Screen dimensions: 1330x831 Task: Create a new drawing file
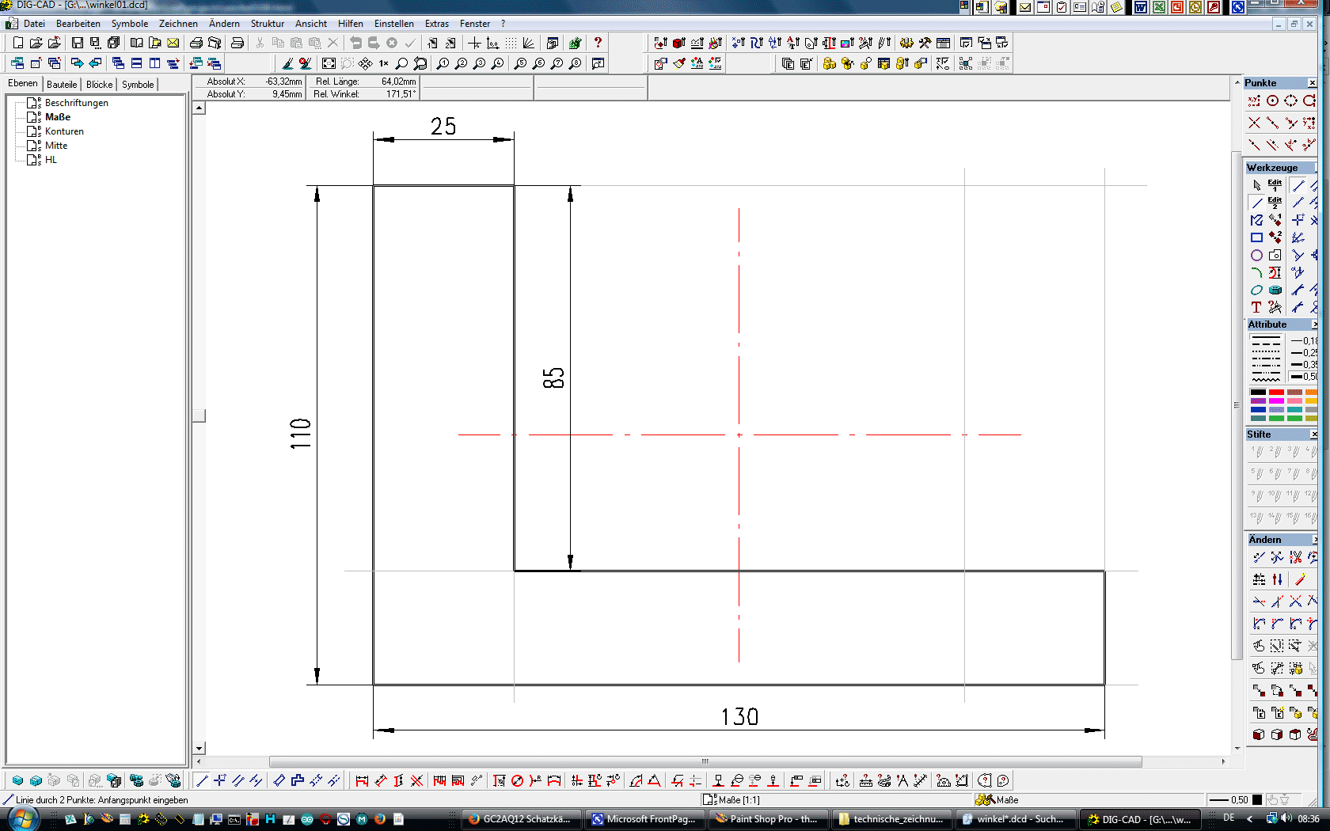(x=17, y=43)
